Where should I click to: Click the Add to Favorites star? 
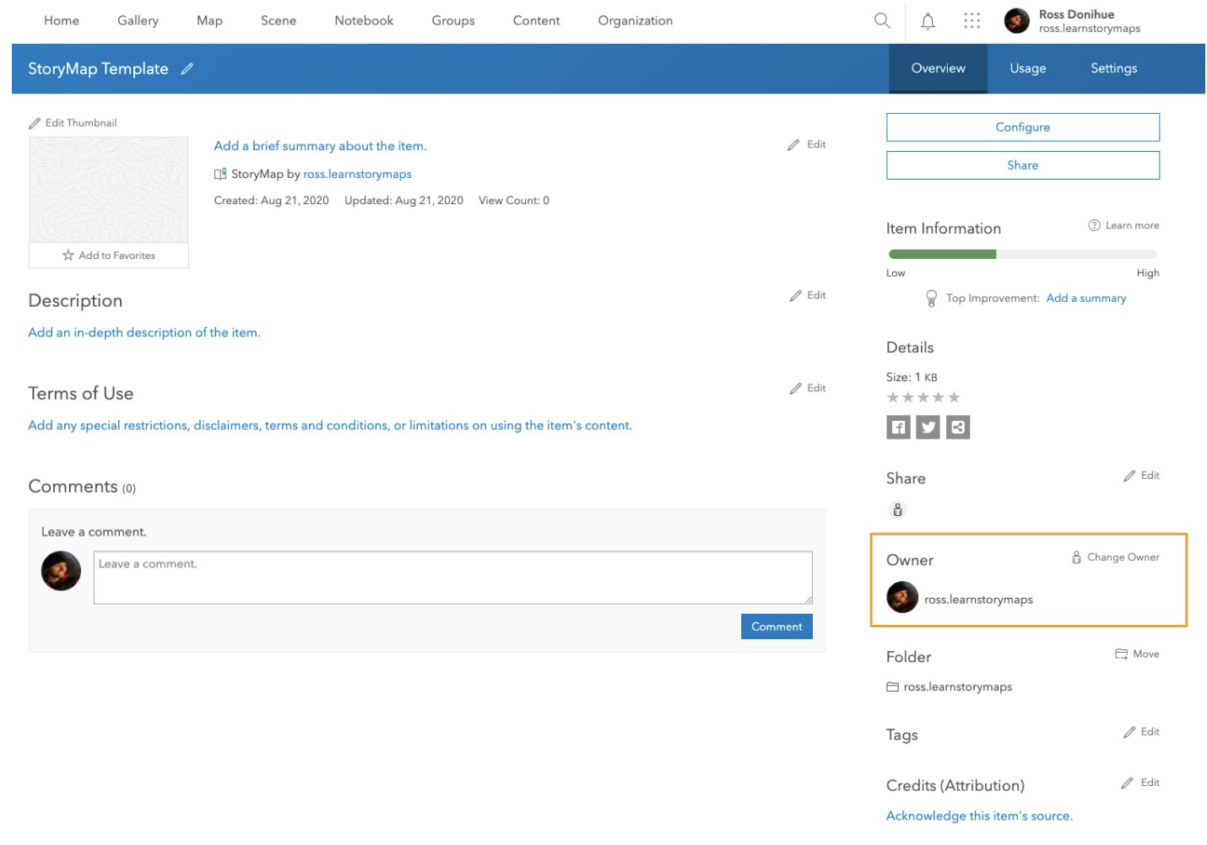[x=68, y=256]
